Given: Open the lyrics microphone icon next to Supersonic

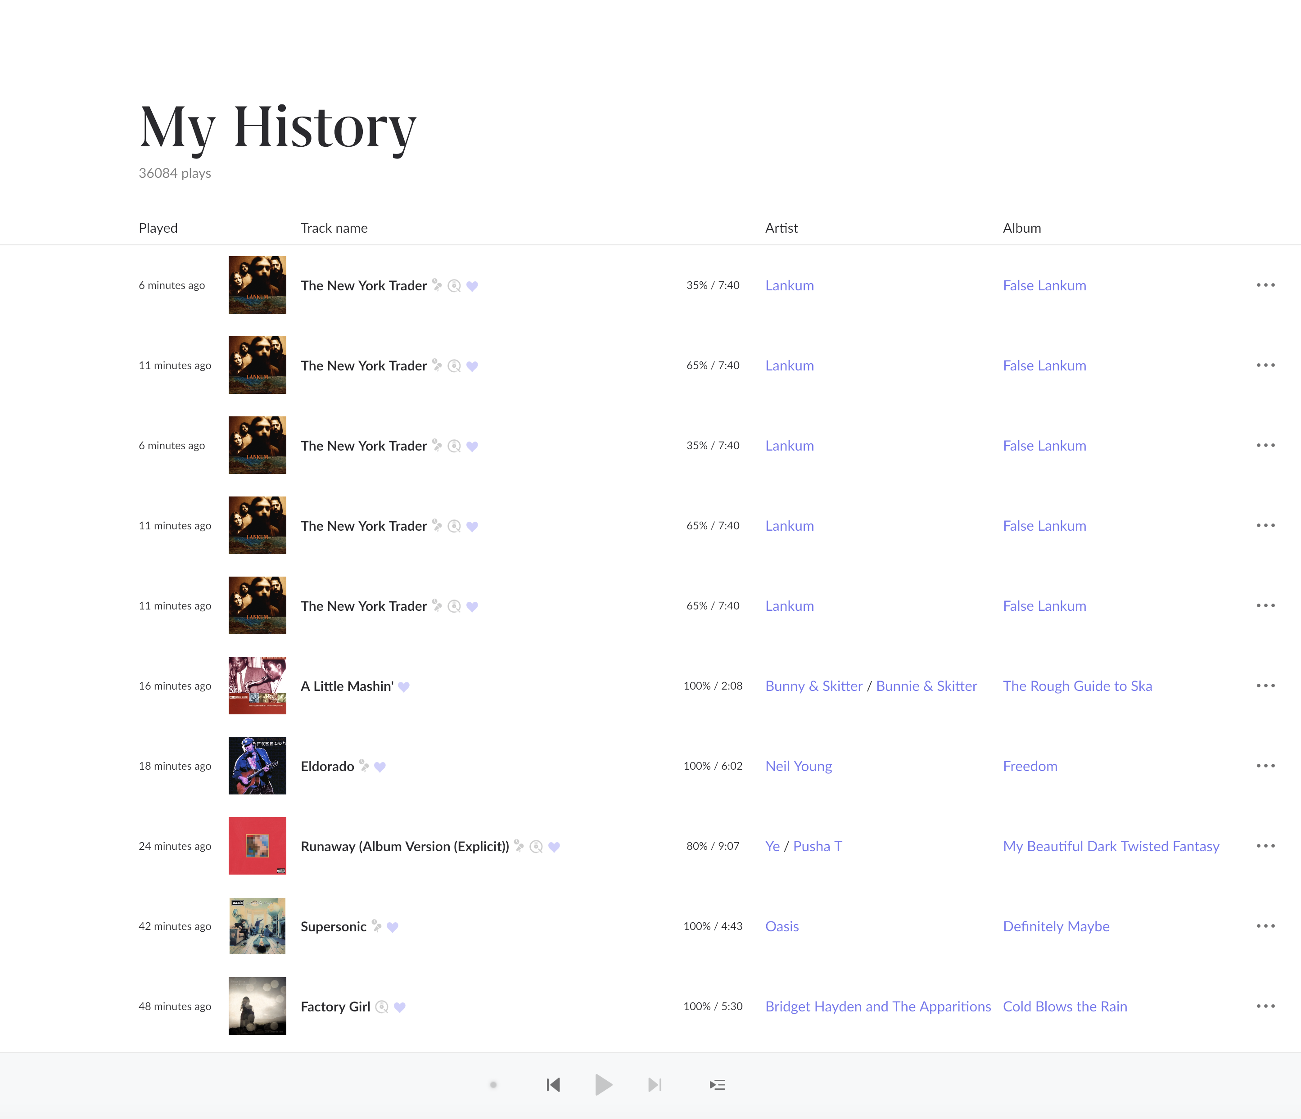Looking at the screenshot, I should [377, 925].
